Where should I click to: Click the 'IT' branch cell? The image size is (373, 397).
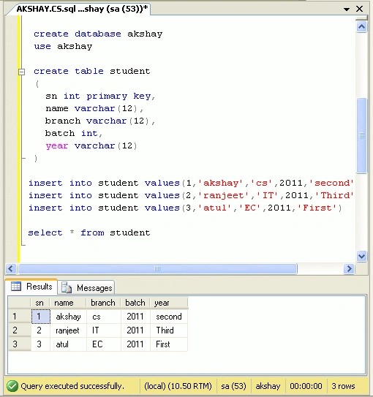point(104,330)
